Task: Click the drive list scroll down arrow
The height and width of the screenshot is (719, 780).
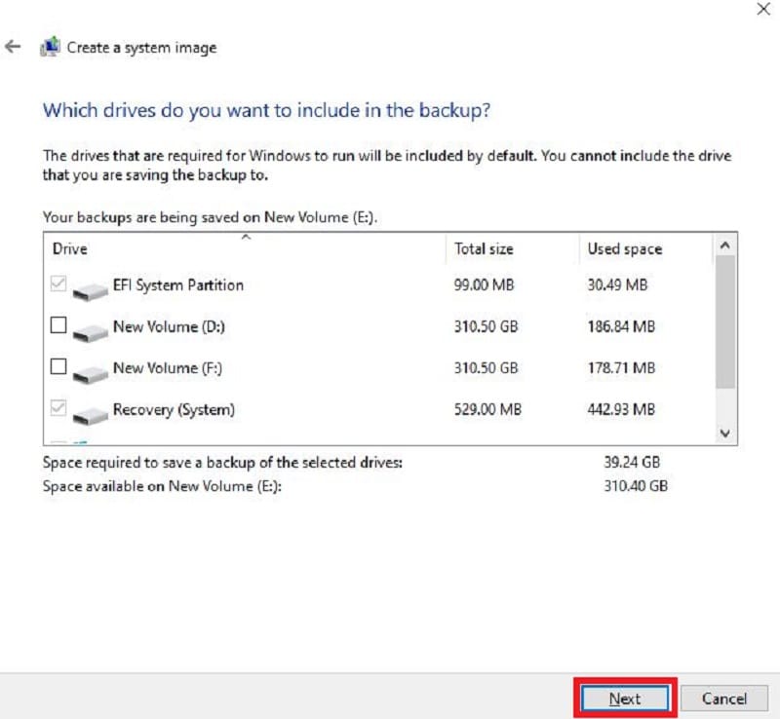Action: click(725, 434)
